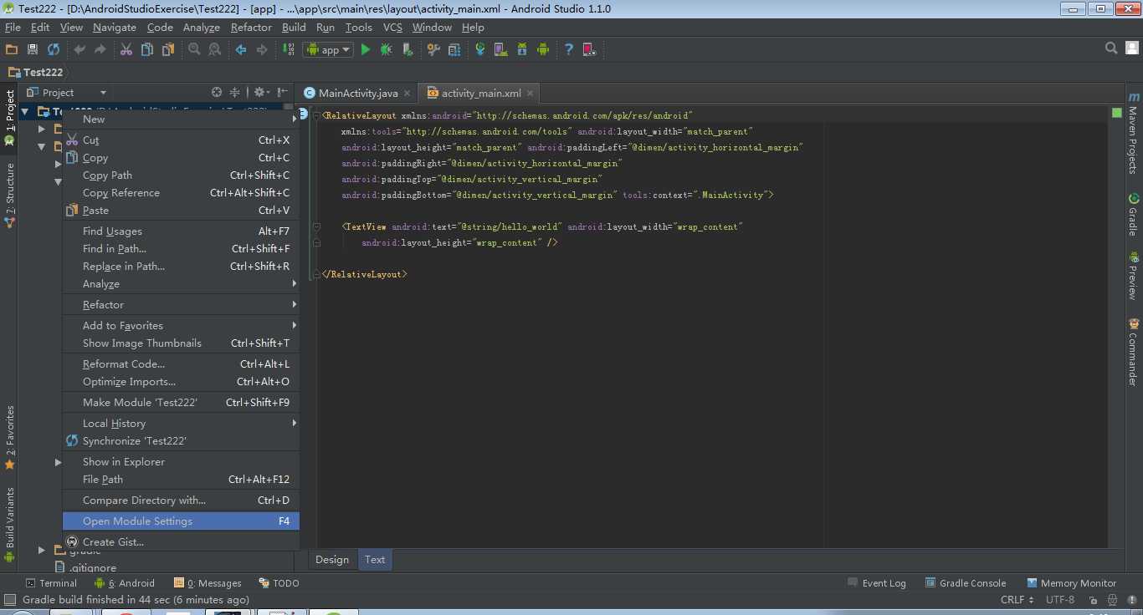The width and height of the screenshot is (1143, 615).
Task: Switch to the Design editor tab
Action: click(x=332, y=560)
